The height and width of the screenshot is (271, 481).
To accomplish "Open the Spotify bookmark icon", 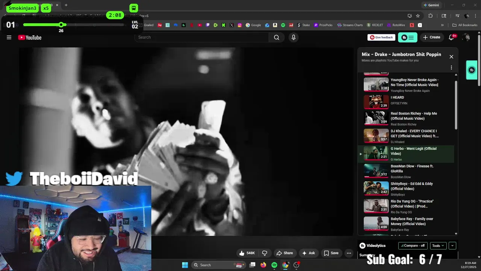I will [x=283, y=25].
